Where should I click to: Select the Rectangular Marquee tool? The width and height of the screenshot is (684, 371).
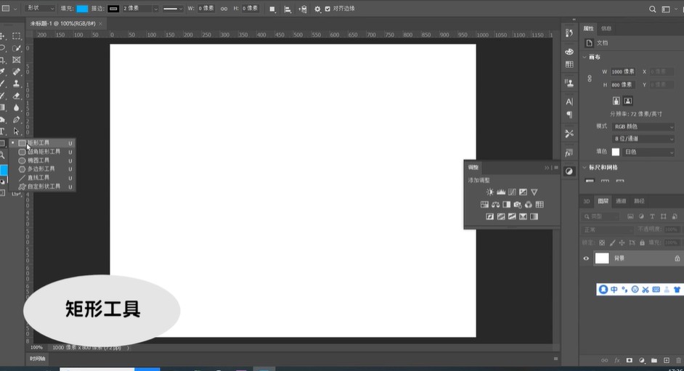(x=17, y=36)
